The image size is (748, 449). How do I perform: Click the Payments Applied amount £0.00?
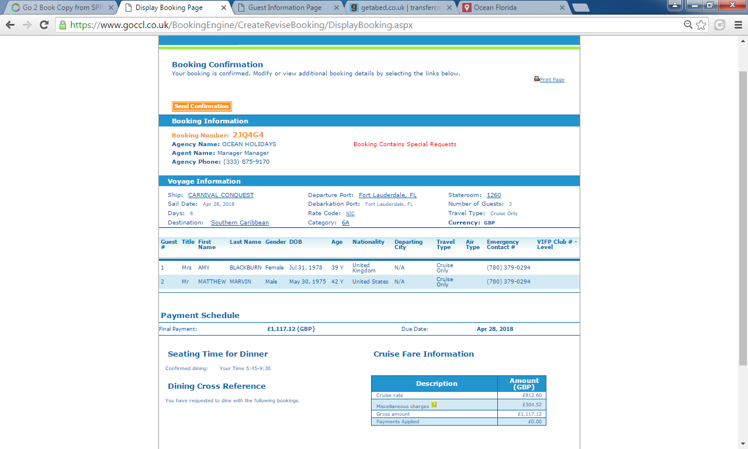(x=535, y=422)
